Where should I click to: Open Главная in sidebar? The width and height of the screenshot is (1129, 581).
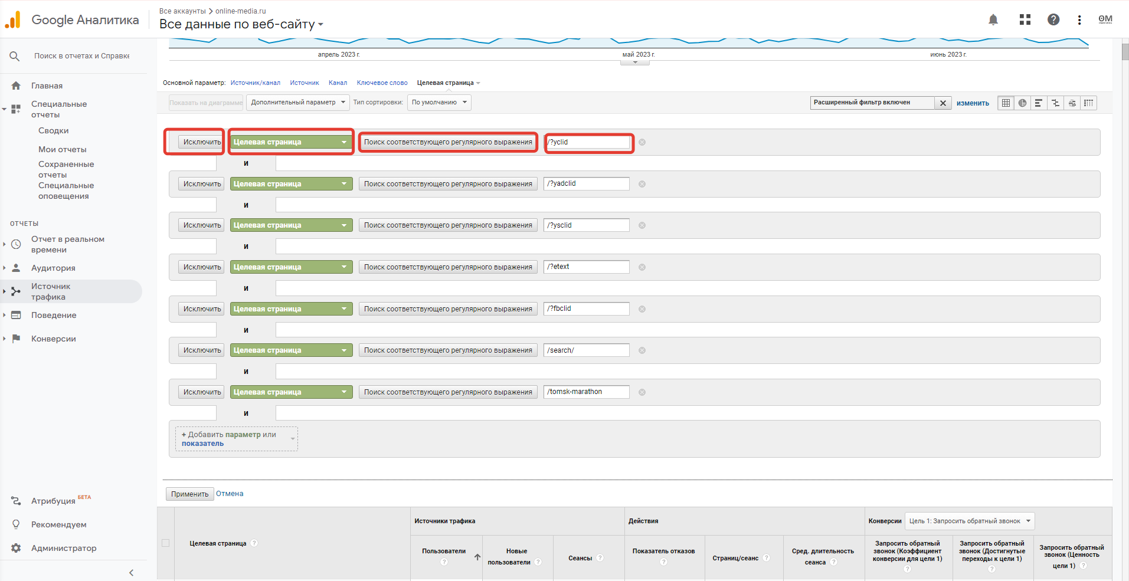pos(47,86)
